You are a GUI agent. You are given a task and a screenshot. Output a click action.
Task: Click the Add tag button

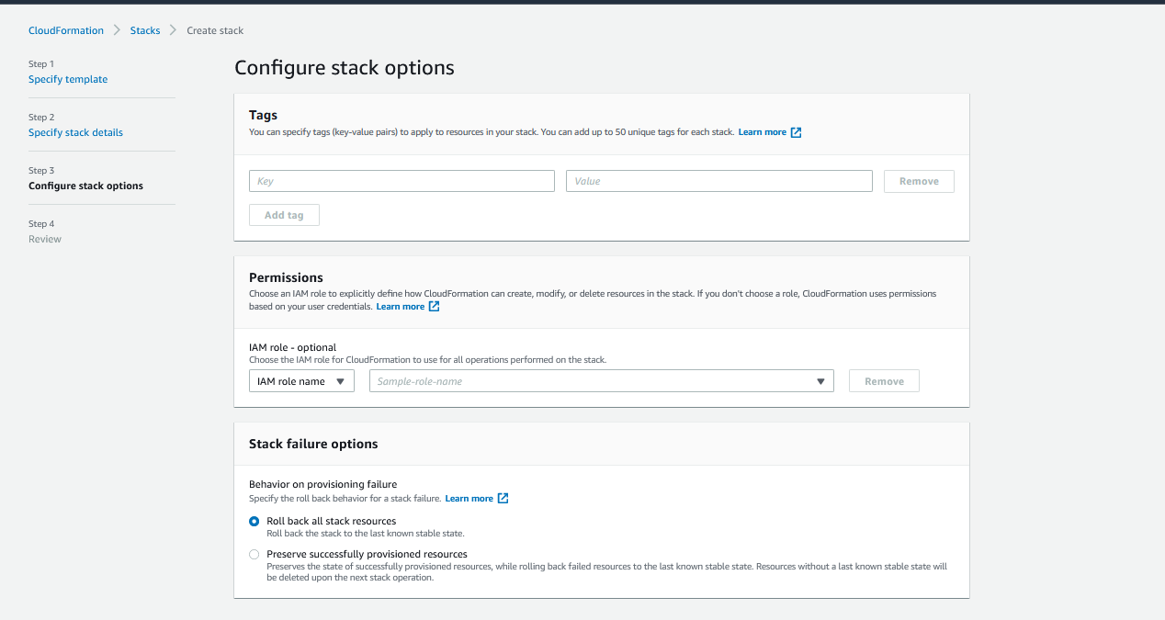coord(284,215)
